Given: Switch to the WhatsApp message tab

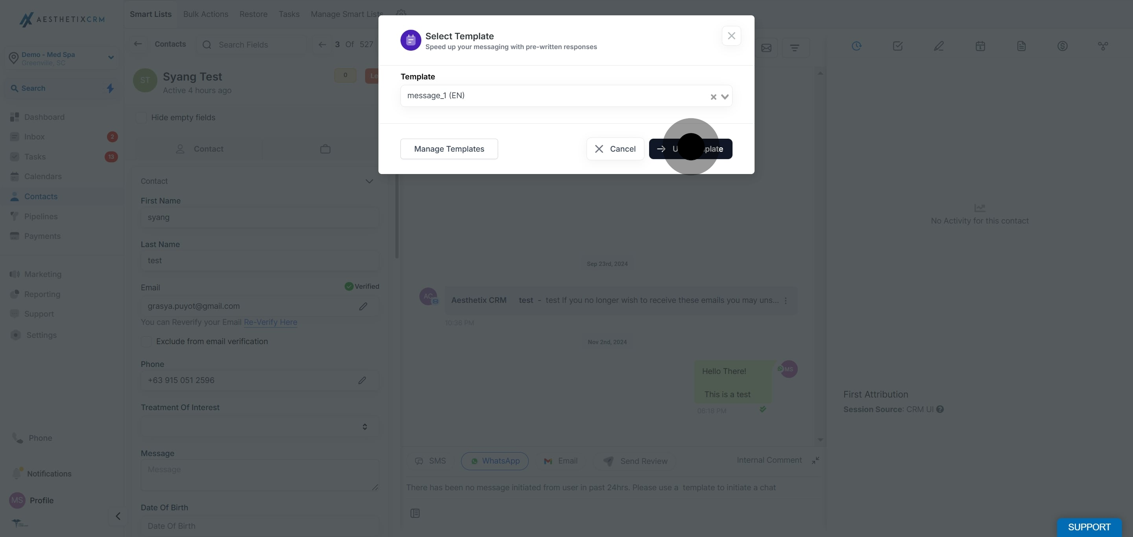Looking at the screenshot, I should click(x=495, y=461).
